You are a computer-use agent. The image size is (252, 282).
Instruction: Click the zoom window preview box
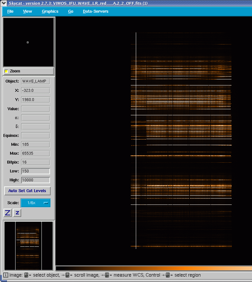click(28, 42)
